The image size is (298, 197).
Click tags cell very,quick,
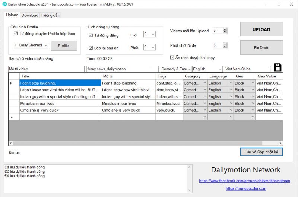[x=169, y=110]
